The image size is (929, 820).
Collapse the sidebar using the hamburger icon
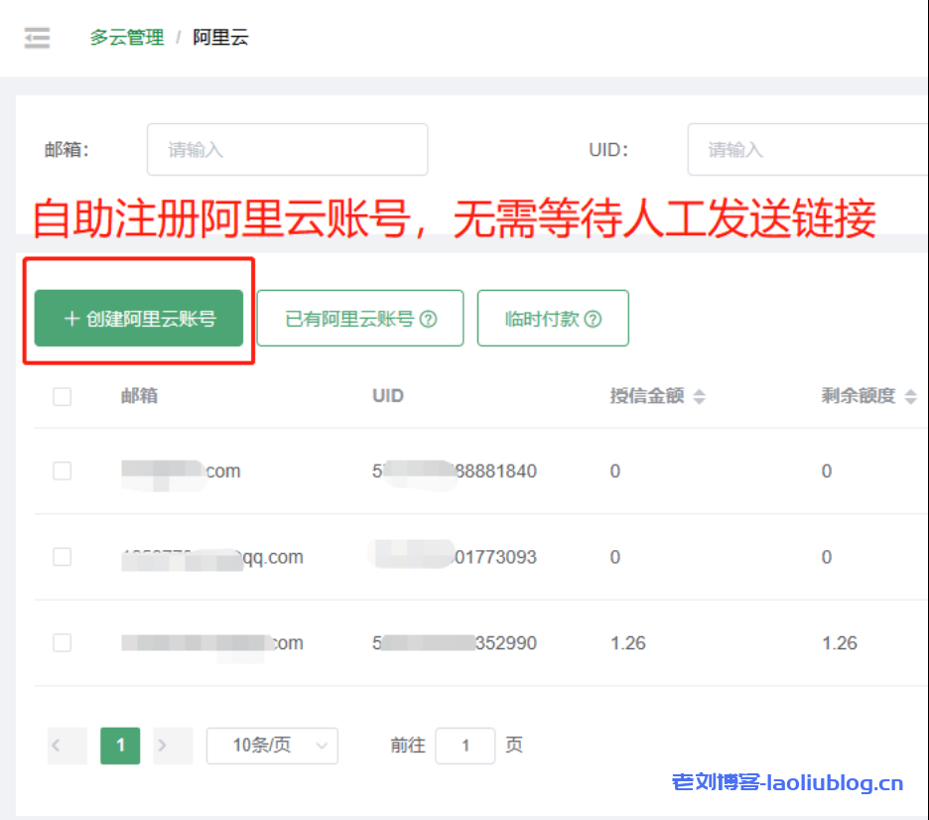coord(37,38)
